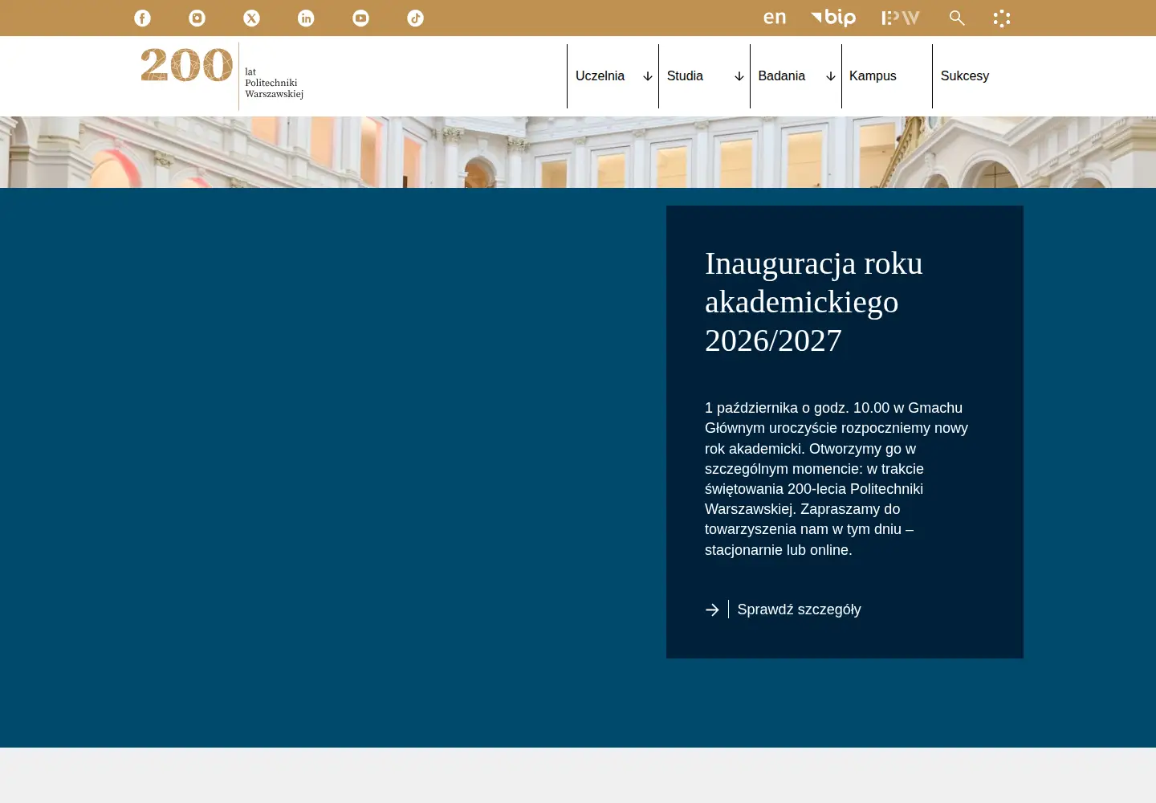
Task: Open the Badania menu item
Action: pos(781,76)
